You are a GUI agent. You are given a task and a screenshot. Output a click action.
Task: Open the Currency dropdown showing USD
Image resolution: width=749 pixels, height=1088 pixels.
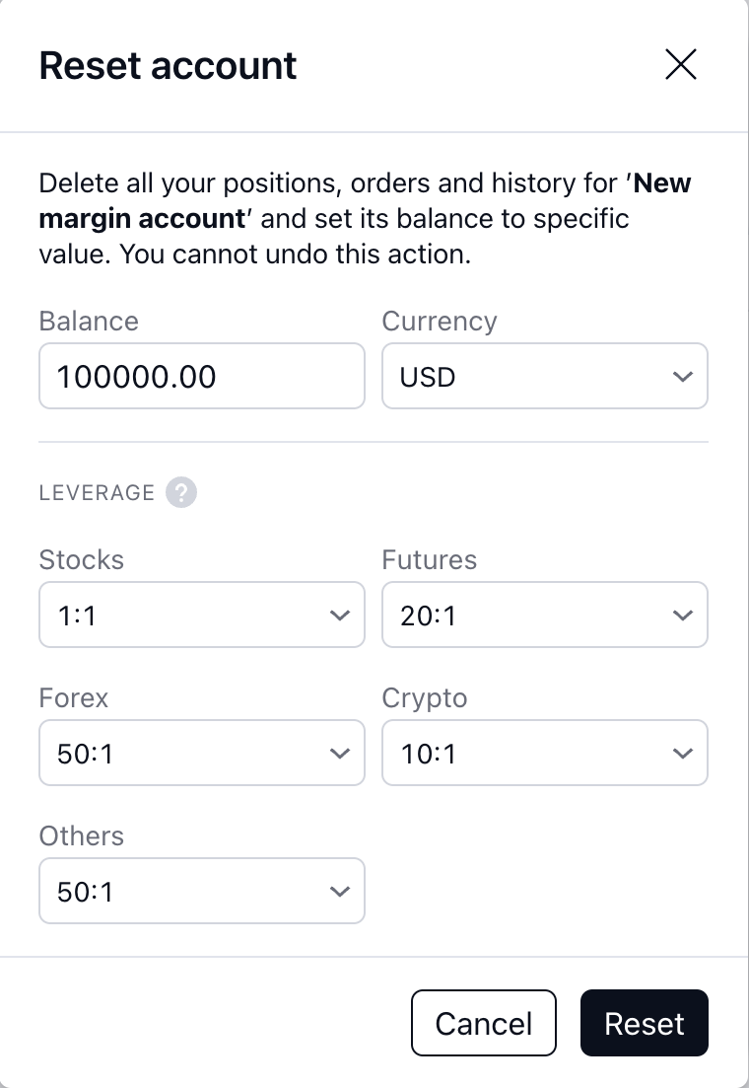point(532,376)
